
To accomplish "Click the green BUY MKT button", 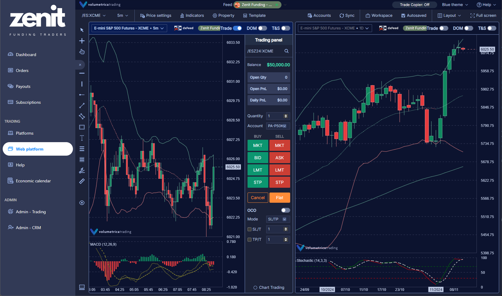I will point(257,145).
